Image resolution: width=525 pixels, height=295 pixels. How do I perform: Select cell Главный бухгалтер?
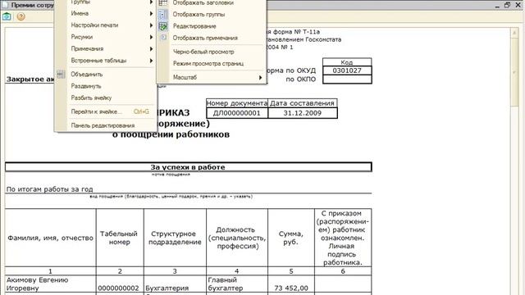(237, 284)
